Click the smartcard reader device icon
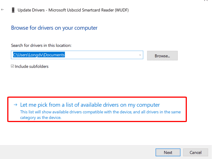The width and height of the screenshot is (212, 159). 13,10
